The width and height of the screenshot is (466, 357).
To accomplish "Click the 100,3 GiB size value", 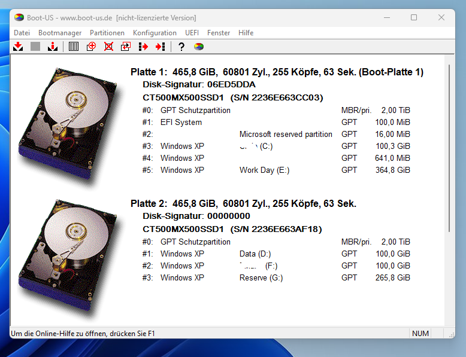I will pyautogui.click(x=393, y=147).
